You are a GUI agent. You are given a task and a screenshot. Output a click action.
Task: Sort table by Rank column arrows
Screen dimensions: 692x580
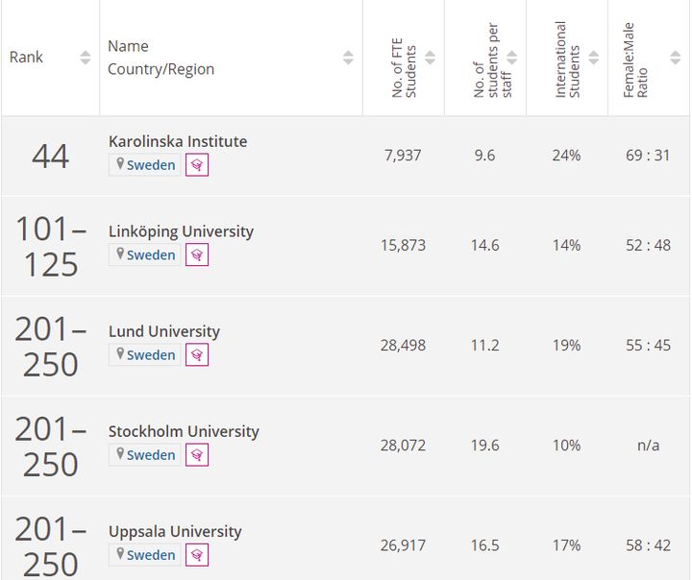pos(86,58)
